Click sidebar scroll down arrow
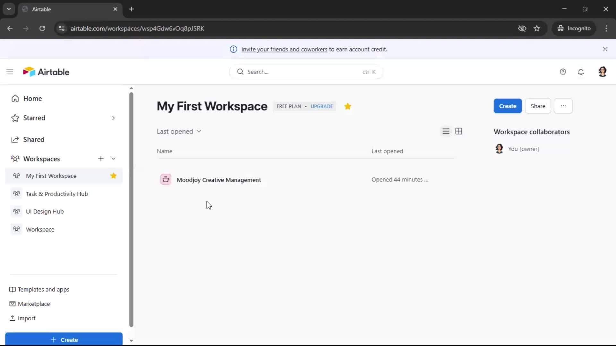The height and width of the screenshot is (346, 616). [x=131, y=341]
